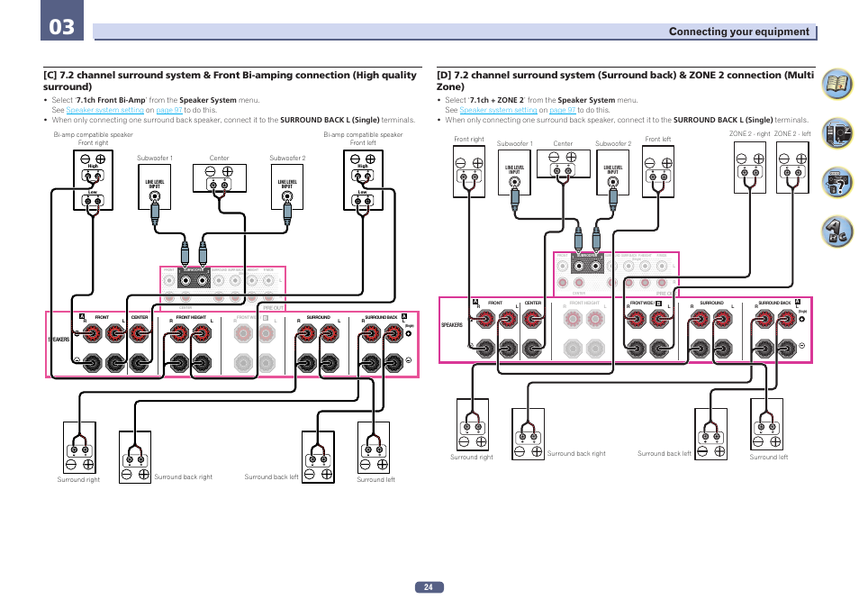This screenshot has height=608, width=859.
Task: Click 'Center' label in diagram C
Action: point(219,158)
